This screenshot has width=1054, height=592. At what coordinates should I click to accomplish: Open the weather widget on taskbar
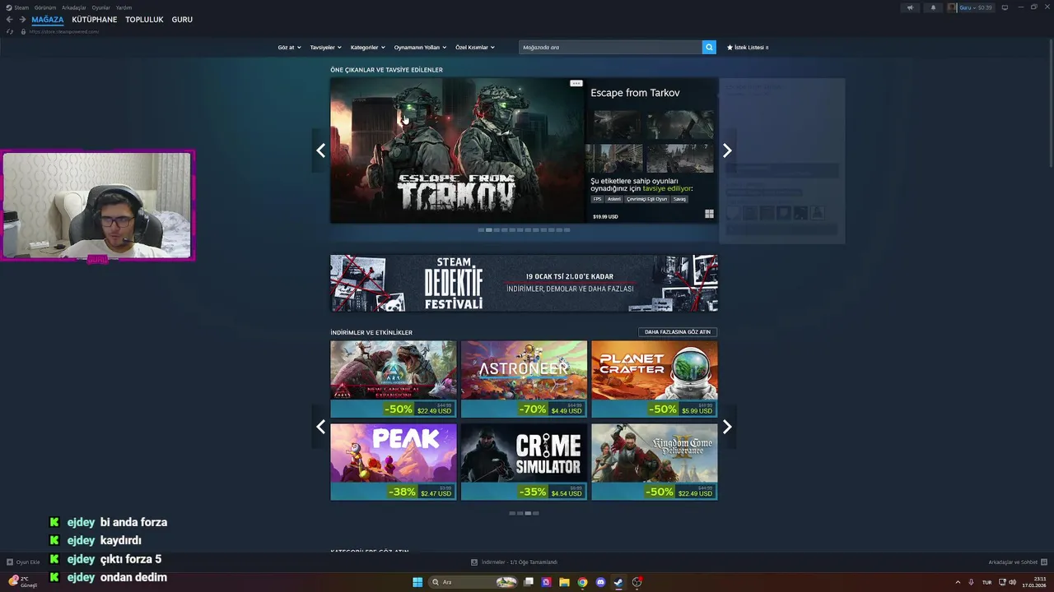coord(23,581)
